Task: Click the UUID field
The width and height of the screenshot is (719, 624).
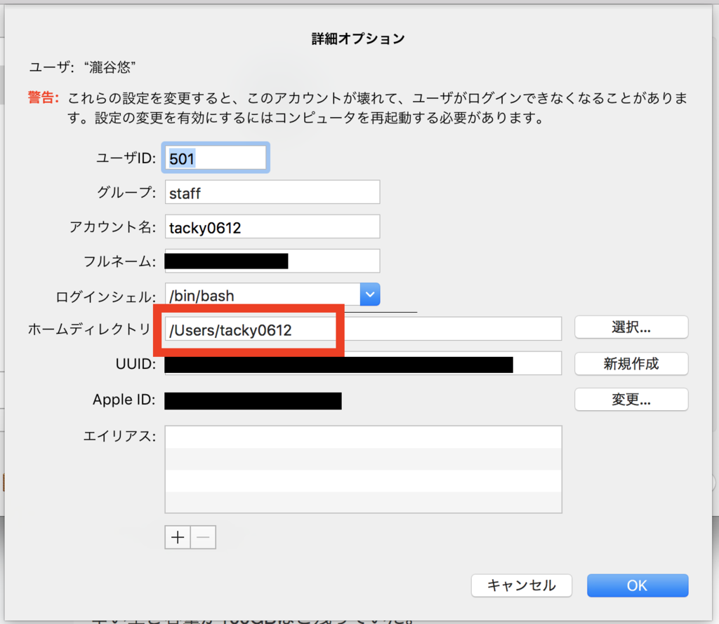Action: coord(363,363)
